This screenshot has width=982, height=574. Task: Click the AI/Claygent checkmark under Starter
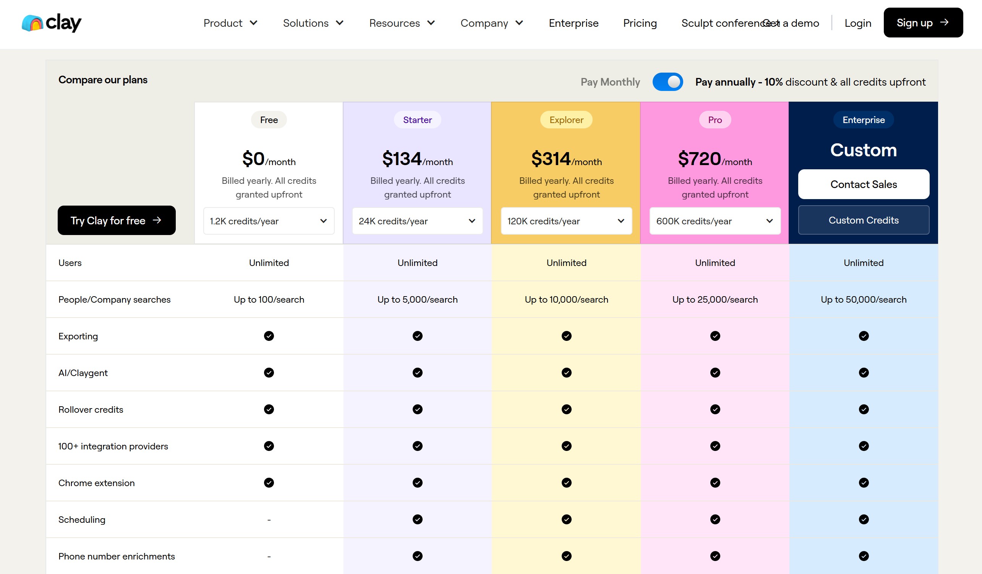[417, 373]
